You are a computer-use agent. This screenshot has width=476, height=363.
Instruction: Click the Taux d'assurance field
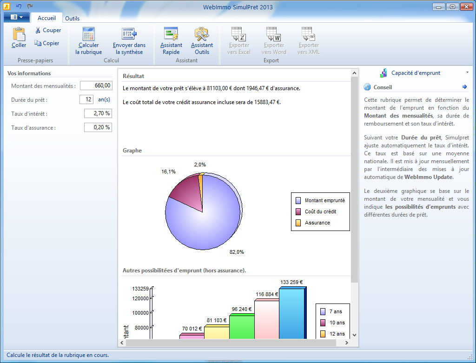98,127
